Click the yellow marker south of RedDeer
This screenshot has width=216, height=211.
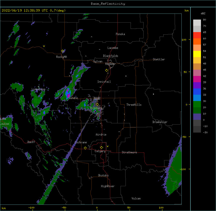[x=107, y=70]
